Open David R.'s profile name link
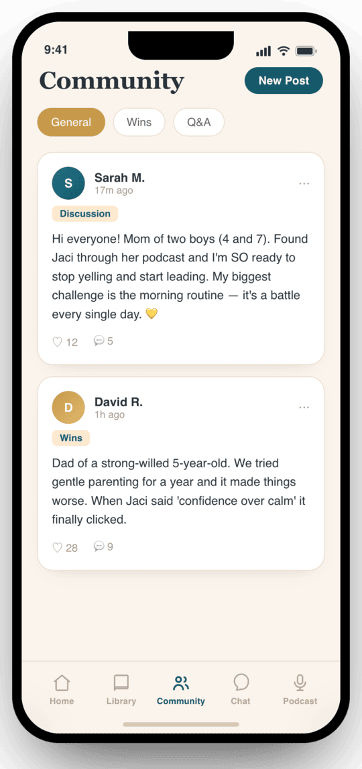 point(119,403)
